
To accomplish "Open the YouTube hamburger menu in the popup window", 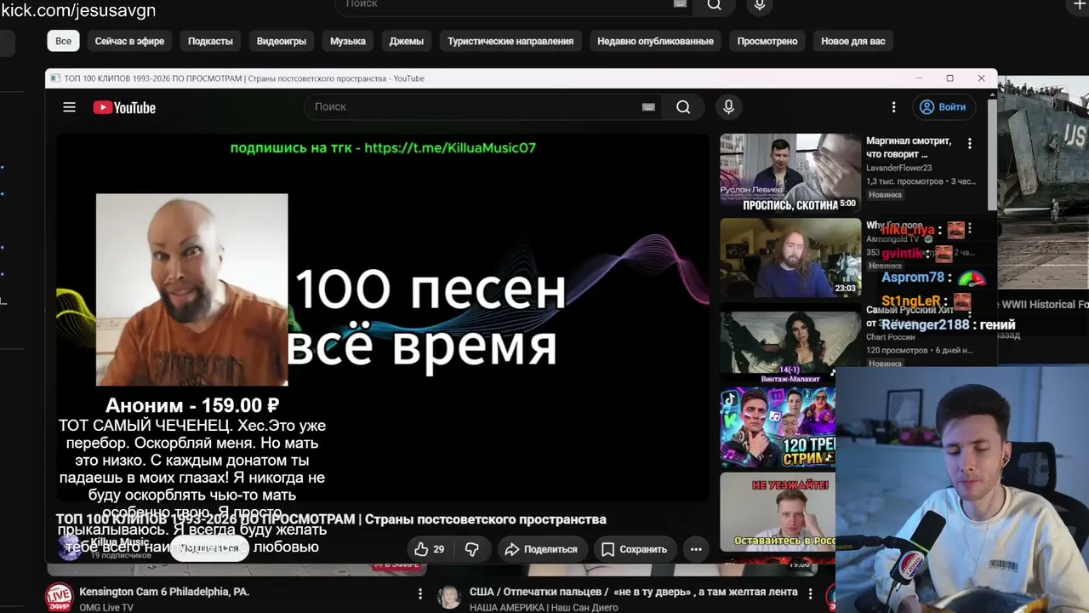I will click(69, 107).
